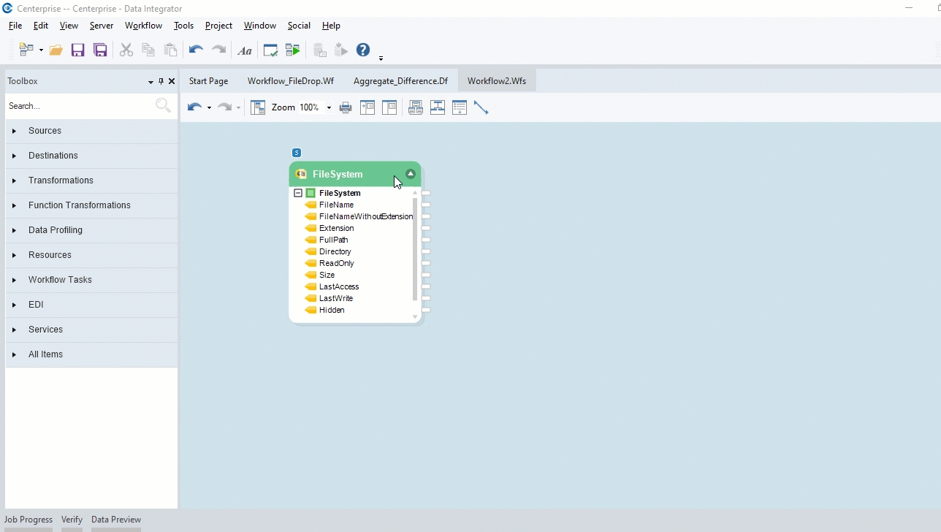941x532 pixels.
Task: Click the Open folder toolbar icon
Action: coord(56,50)
